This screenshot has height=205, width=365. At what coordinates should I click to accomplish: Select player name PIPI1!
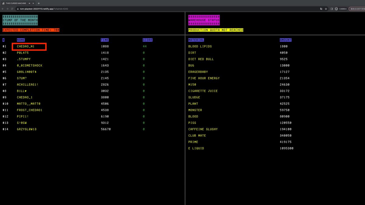click(x=23, y=117)
